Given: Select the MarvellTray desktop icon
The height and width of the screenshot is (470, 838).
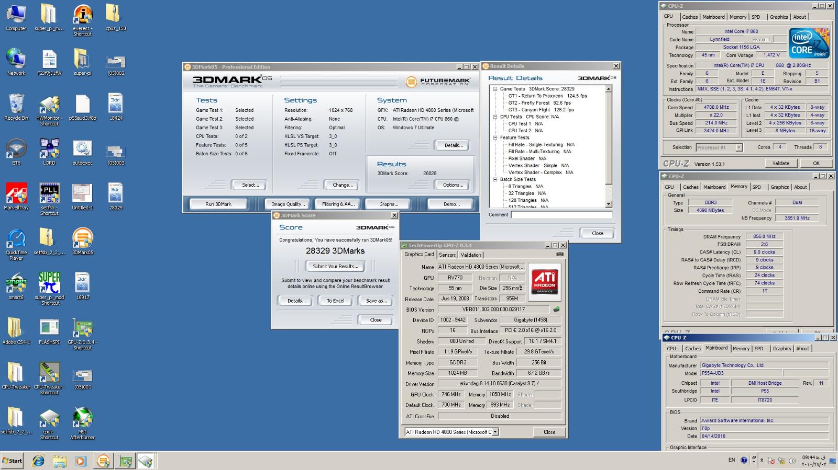Looking at the screenshot, I should (x=16, y=197).
